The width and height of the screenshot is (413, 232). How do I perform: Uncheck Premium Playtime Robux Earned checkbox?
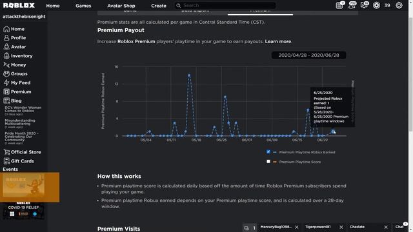268,152
